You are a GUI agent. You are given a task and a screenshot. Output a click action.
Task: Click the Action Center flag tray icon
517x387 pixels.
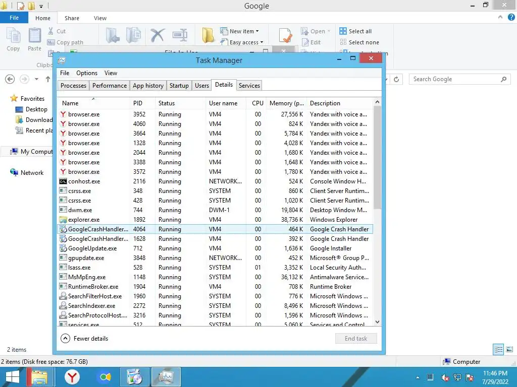[470, 377]
